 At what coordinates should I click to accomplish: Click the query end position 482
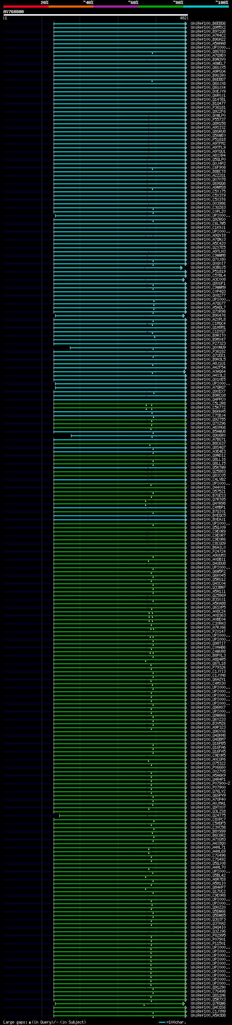pyautogui.click(x=183, y=18)
